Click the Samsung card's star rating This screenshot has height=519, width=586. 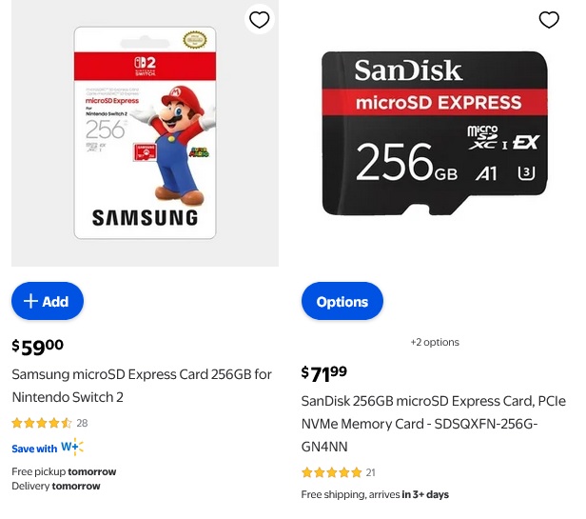pyautogui.click(x=41, y=423)
